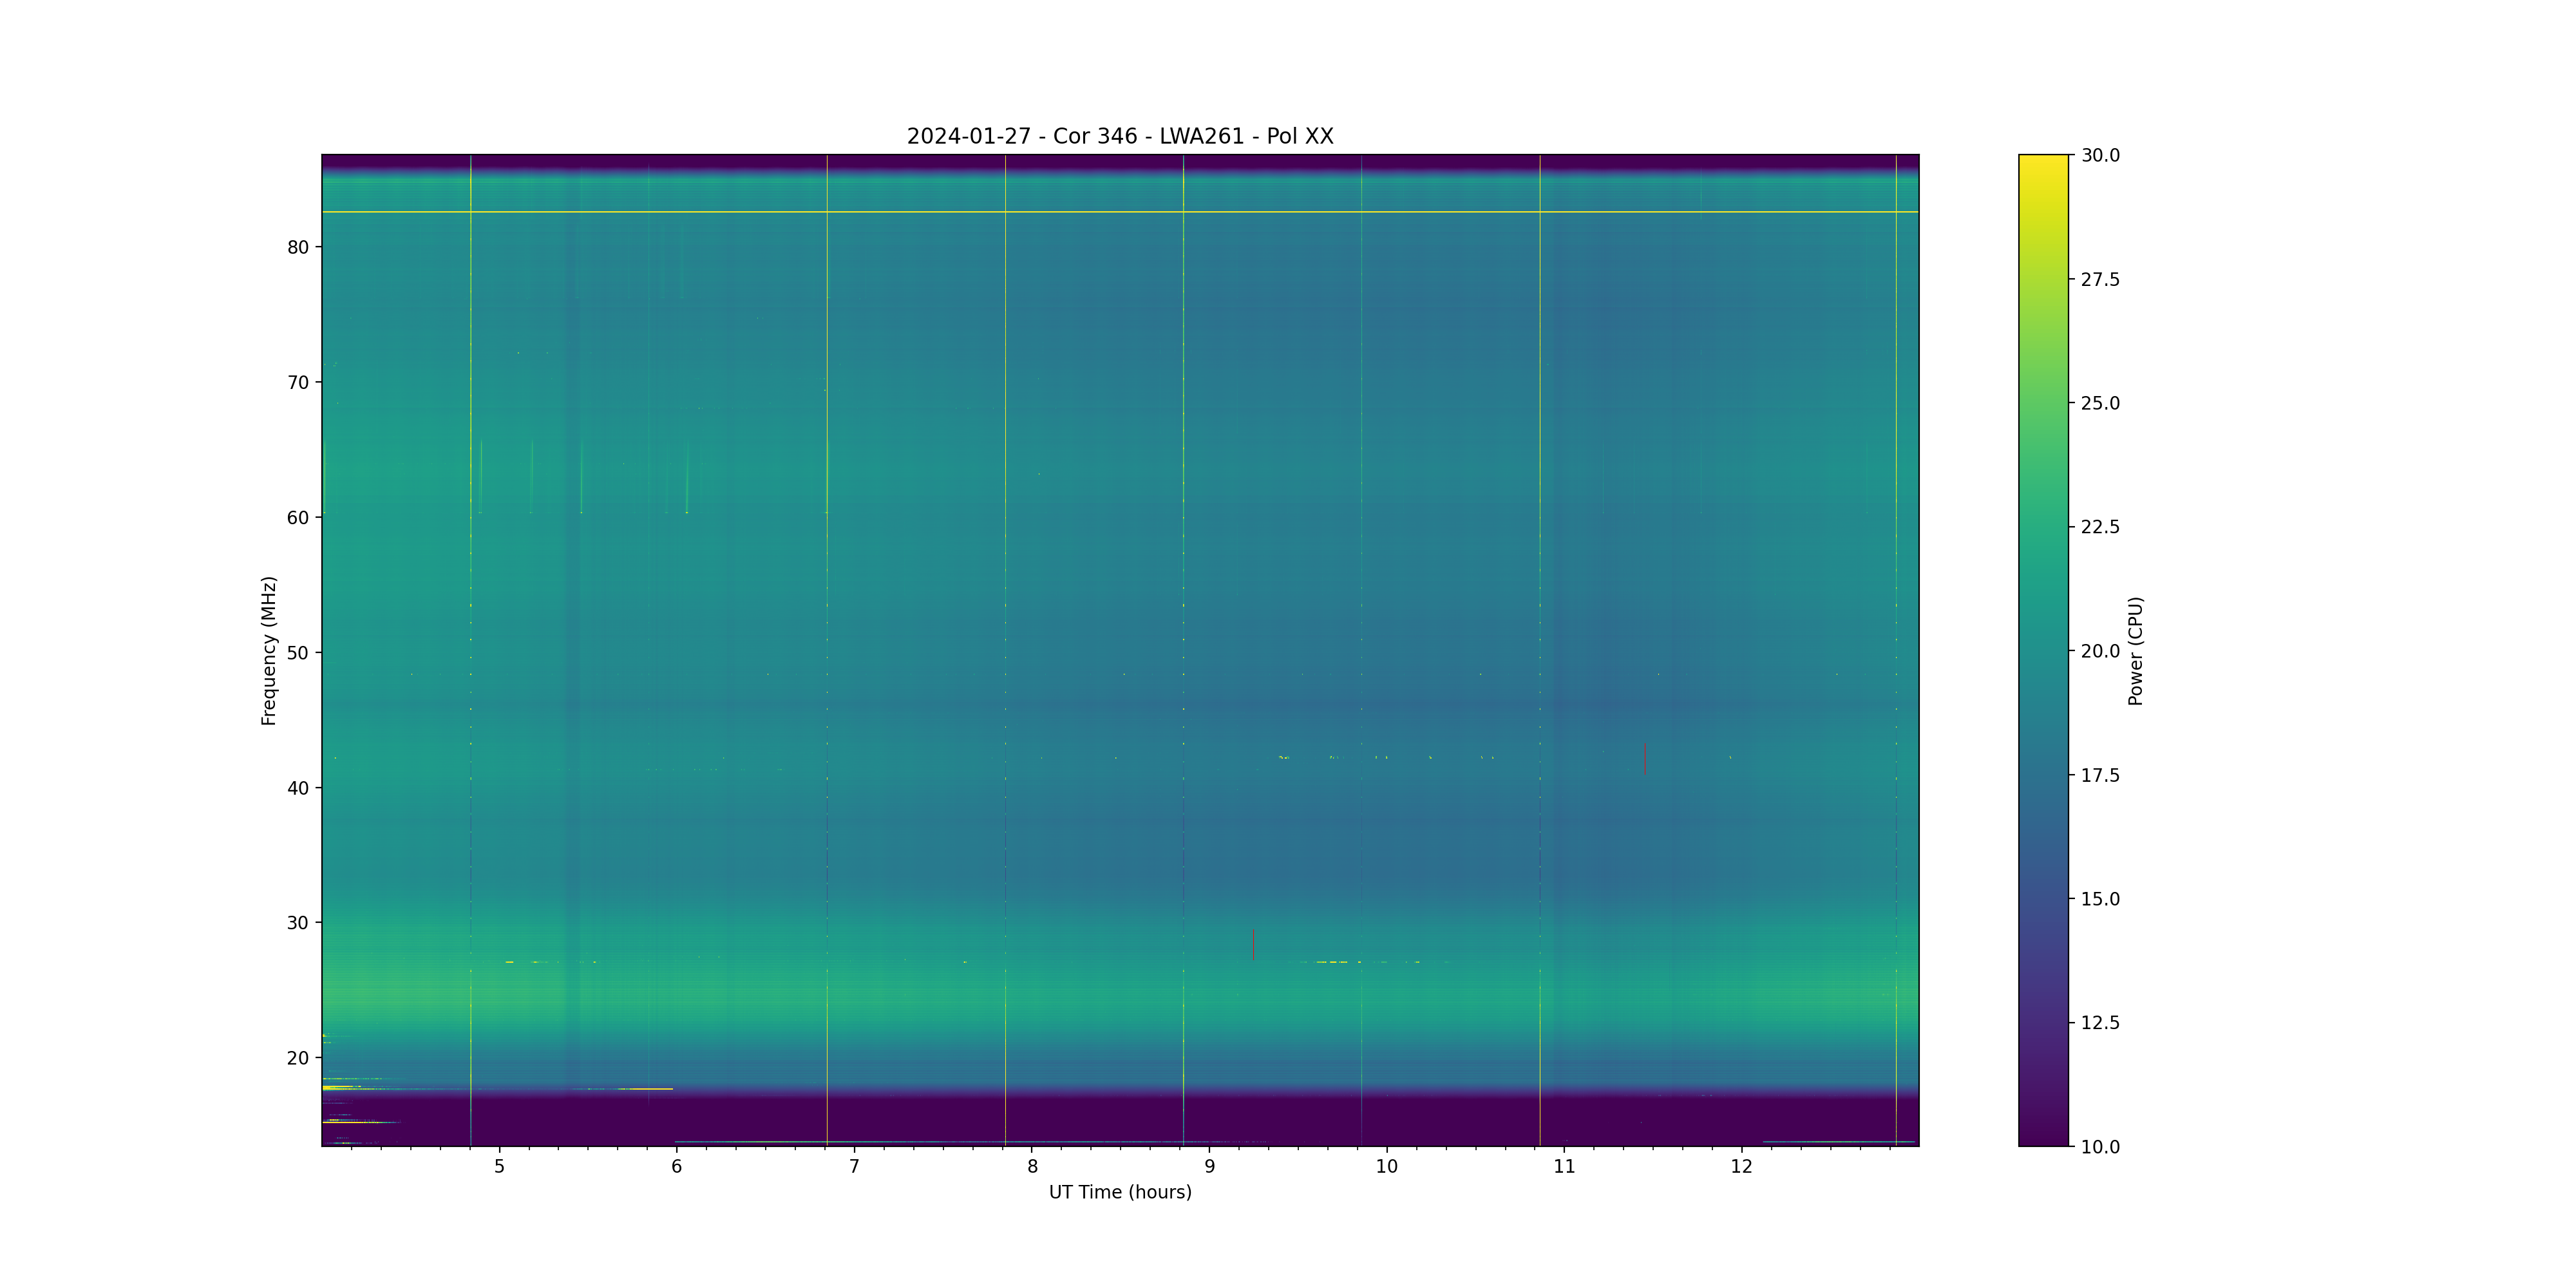Click y-axis tick label 80
Image resolution: width=2576 pixels, height=1288 pixels.
[298, 247]
